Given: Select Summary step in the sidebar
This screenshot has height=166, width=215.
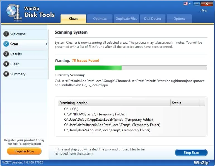Looking at the screenshot, I should pos(25,74).
